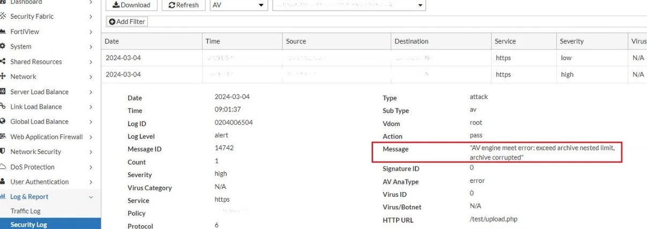Collapse the Log & Report chevron
The height and width of the screenshot is (229, 647).
pos(91,197)
